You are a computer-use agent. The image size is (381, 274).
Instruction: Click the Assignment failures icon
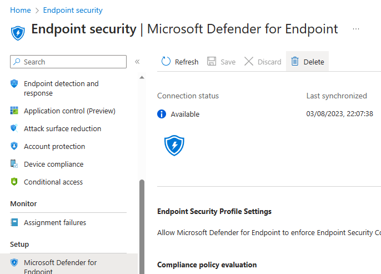(14, 222)
